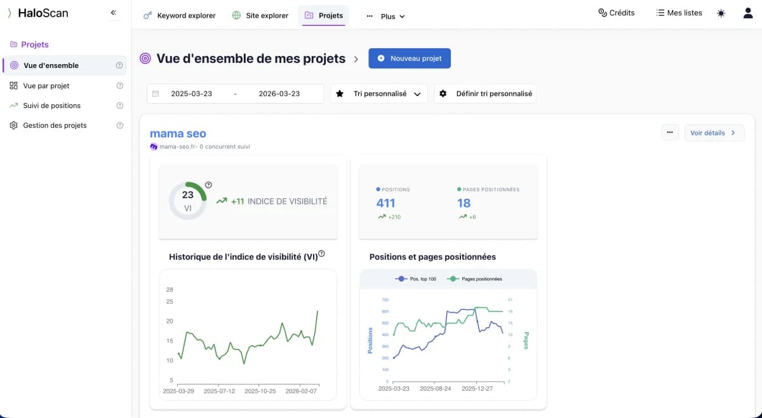Open the Tri personnalisé dropdown
Screen dimensions: 762x418
(378, 93)
